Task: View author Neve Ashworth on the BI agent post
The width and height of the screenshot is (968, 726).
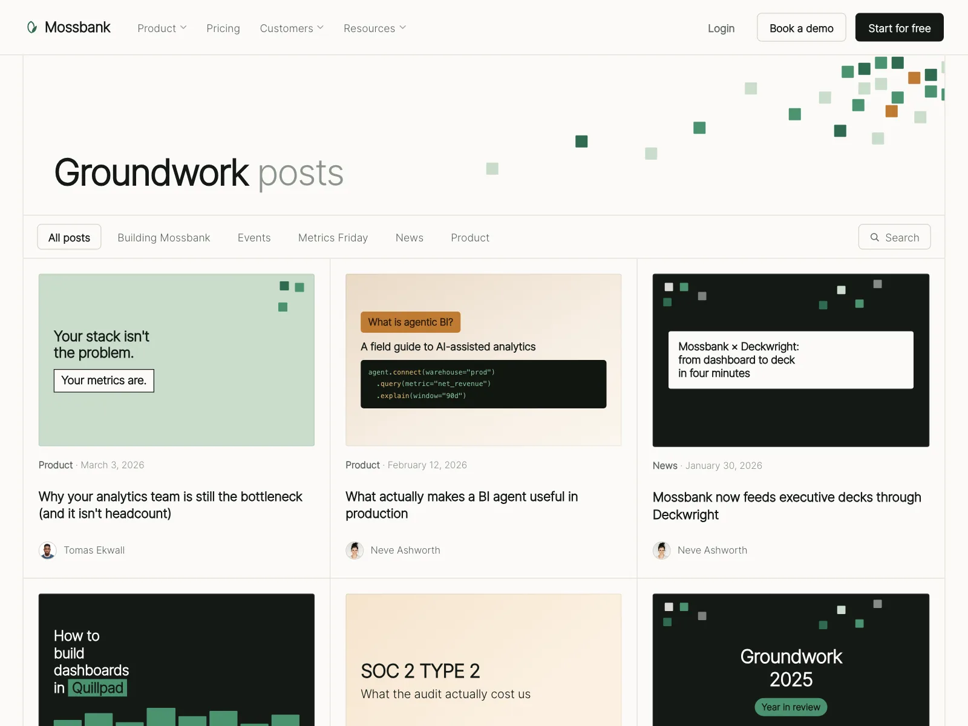Action: pos(405,551)
